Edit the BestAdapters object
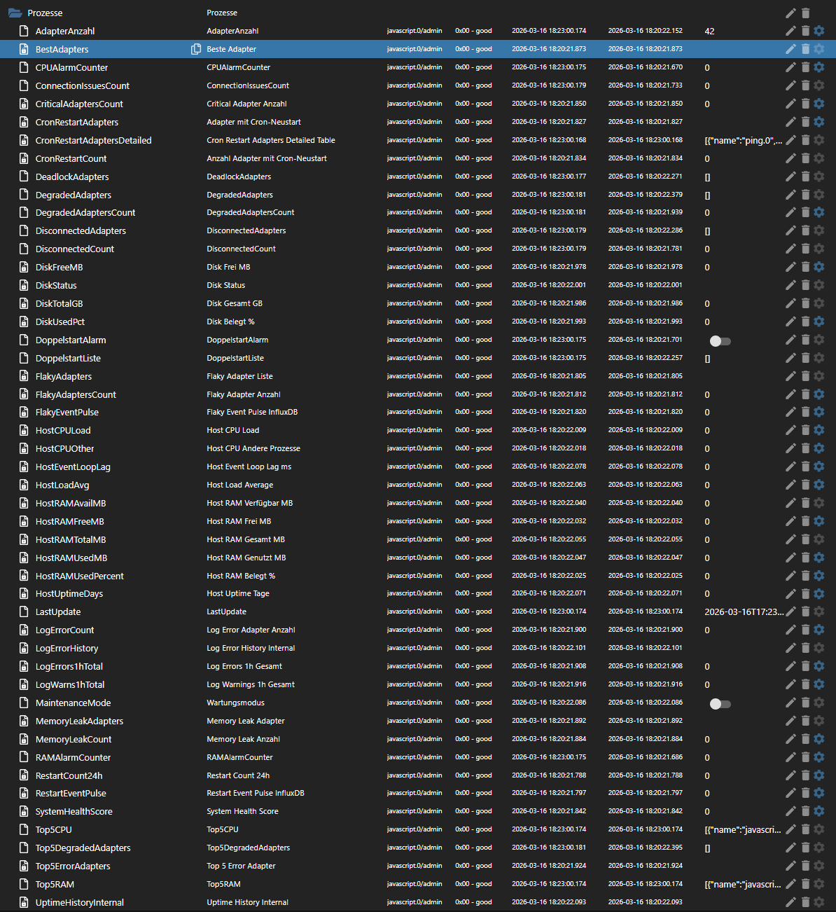This screenshot has width=836, height=912. (x=790, y=49)
